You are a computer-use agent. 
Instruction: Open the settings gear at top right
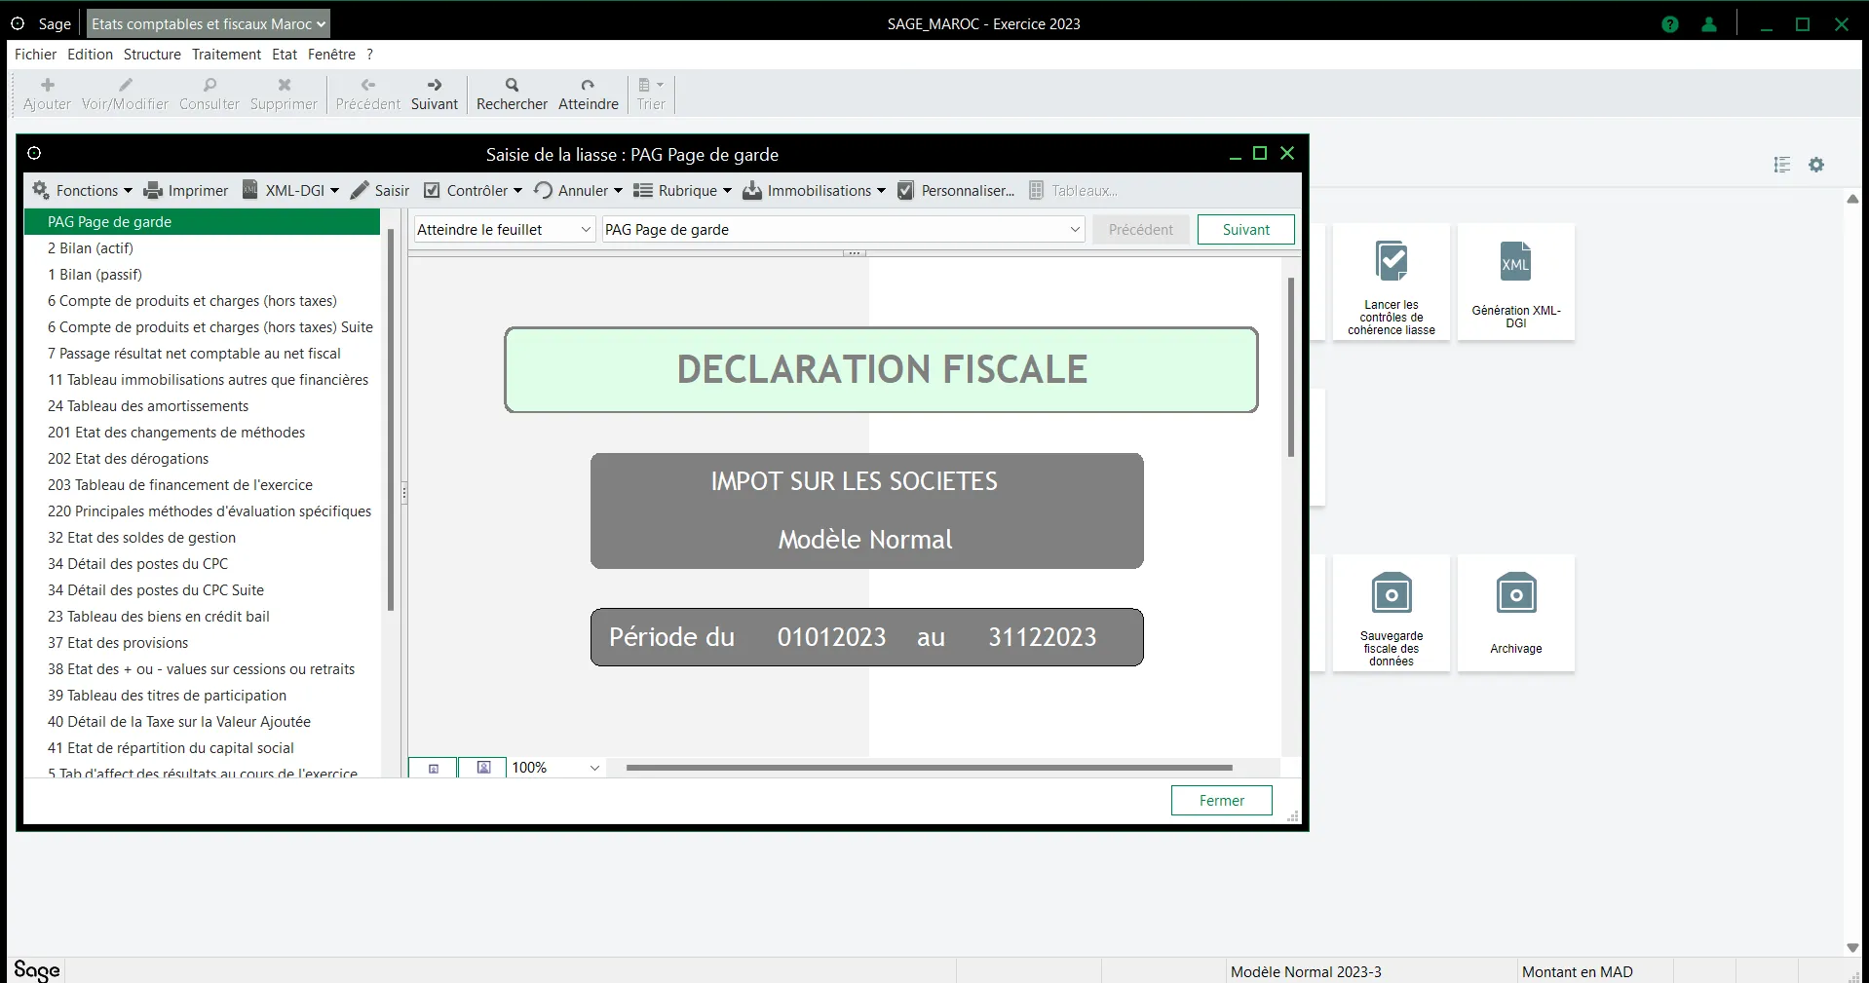(x=1816, y=165)
